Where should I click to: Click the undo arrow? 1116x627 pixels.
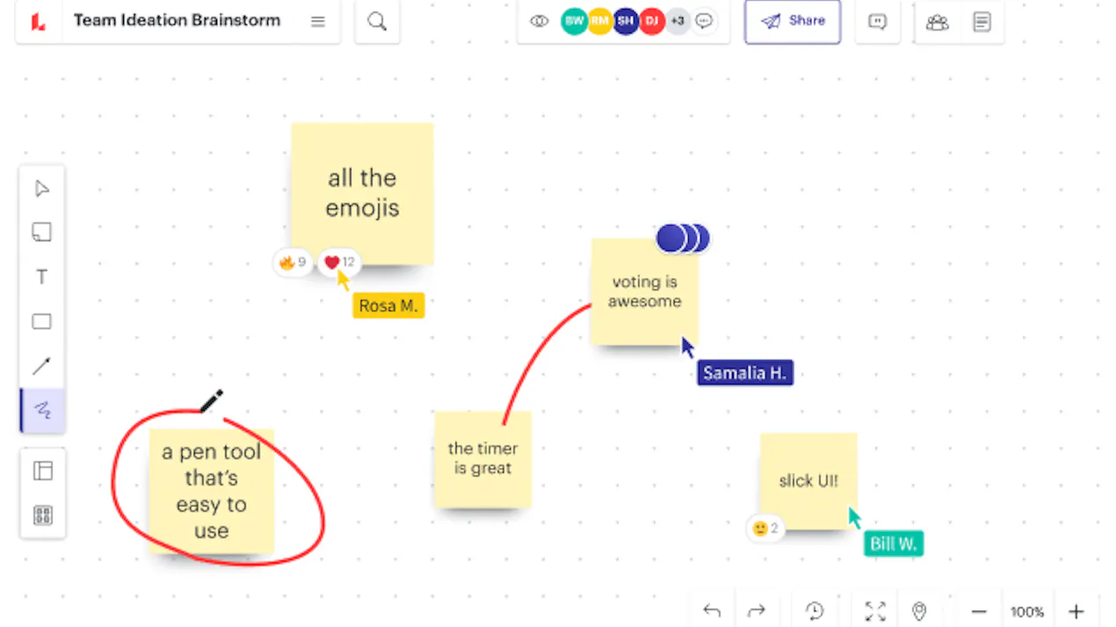tap(712, 611)
